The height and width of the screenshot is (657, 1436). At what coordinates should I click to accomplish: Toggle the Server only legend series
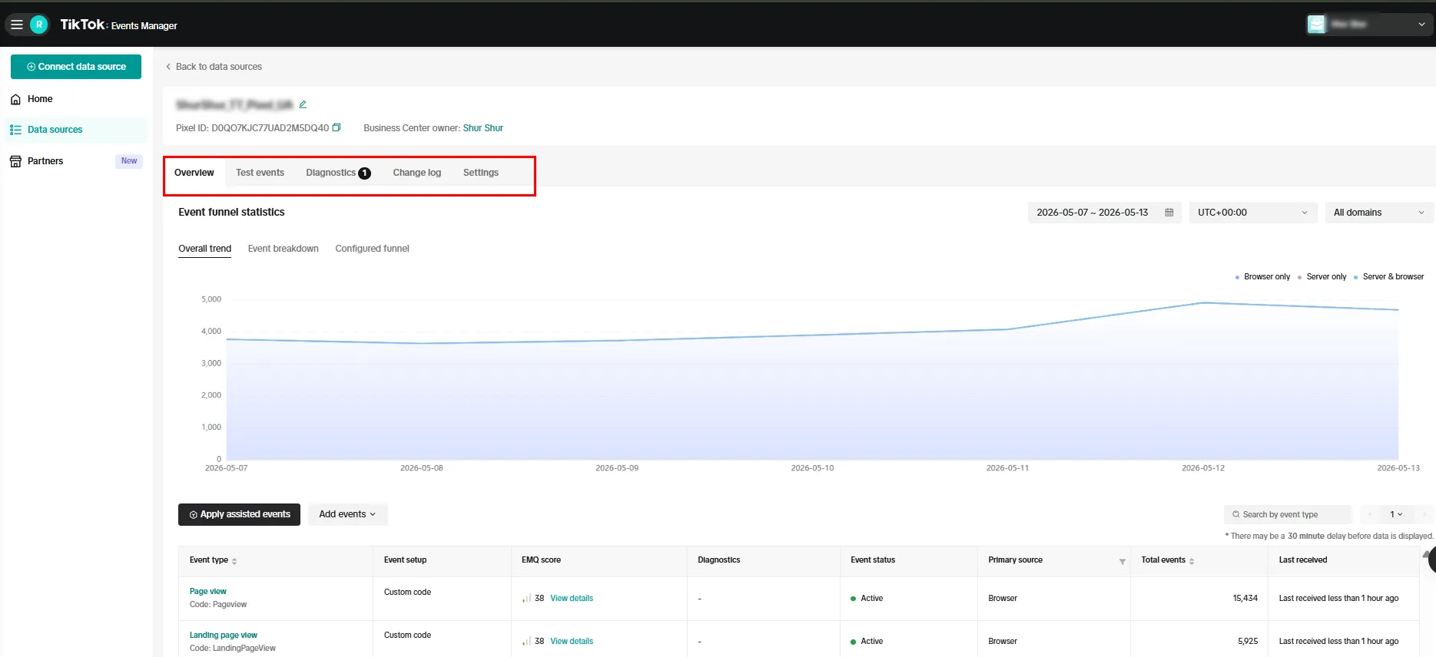pos(1322,277)
